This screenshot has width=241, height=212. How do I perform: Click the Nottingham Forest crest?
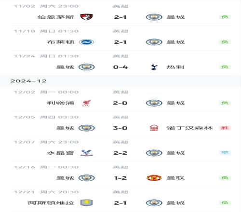point(154,128)
